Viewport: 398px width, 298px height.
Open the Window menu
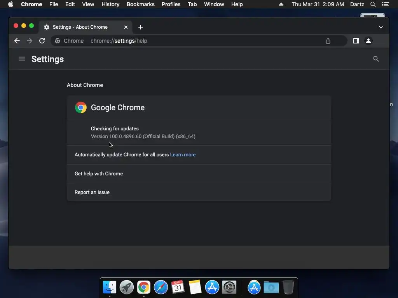coord(214,4)
